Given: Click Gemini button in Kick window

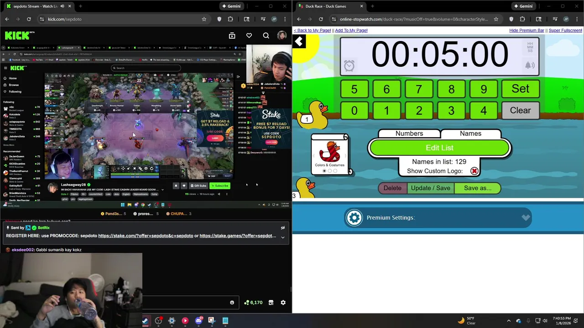Looking at the screenshot, I should coord(231,6).
